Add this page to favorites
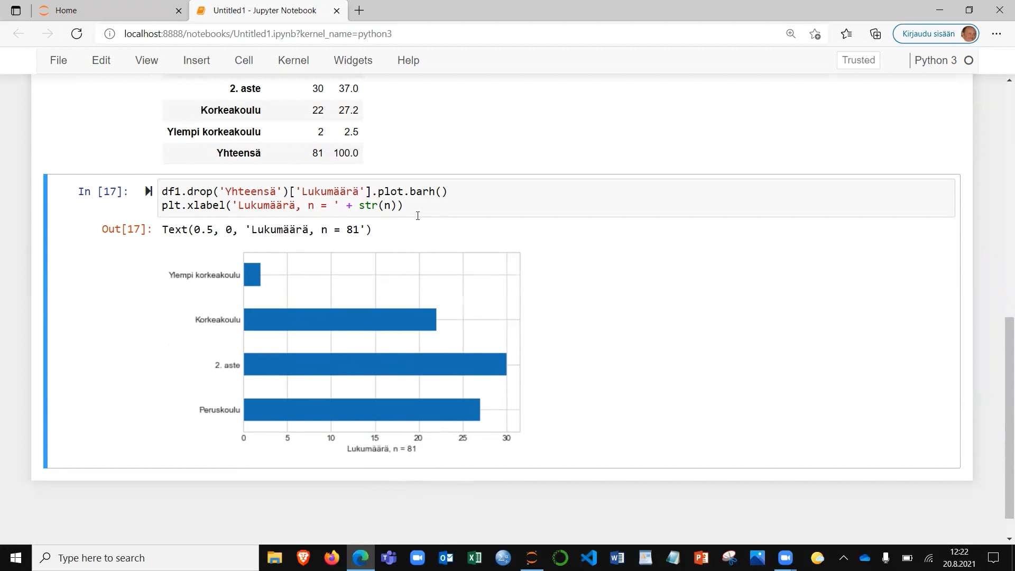Viewport: 1015px width, 571px height. [815, 34]
